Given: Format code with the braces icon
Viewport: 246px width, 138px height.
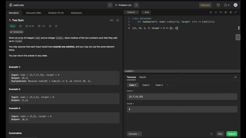Looking at the screenshot, I should pos(216,12).
